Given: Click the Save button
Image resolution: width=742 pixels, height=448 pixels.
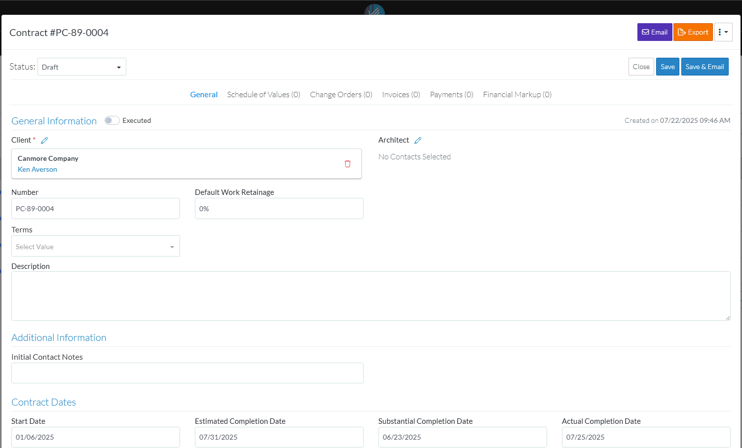Looking at the screenshot, I should click(668, 67).
